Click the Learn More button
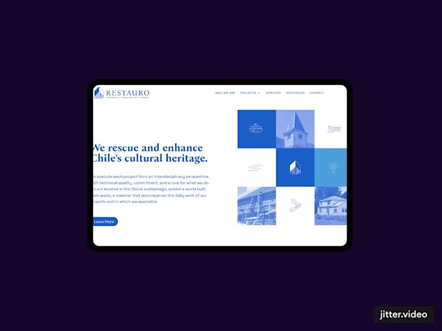The width and height of the screenshot is (442, 331). pyautogui.click(x=105, y=221)
